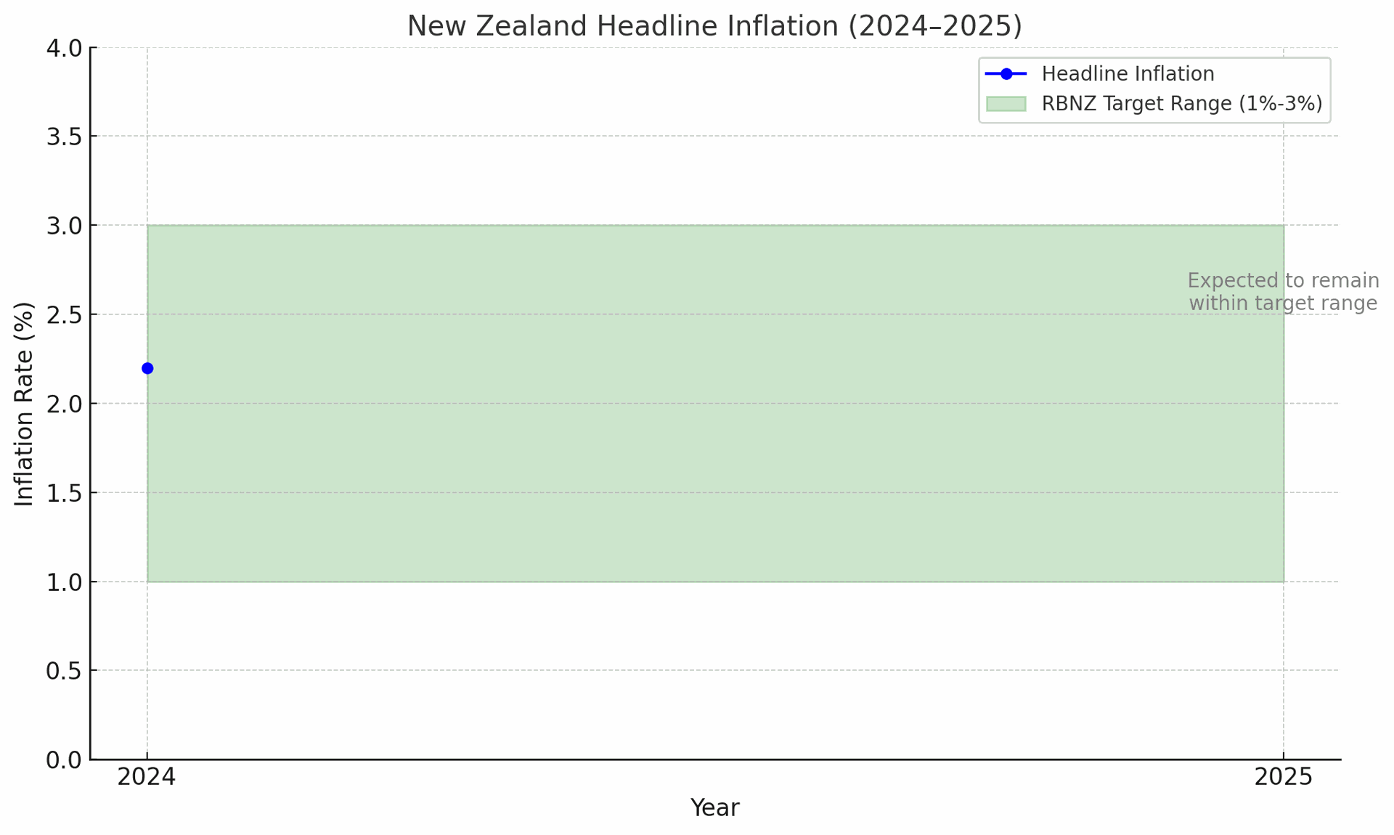Viewport: 1394px width, 835px height.
Task: Click the 2.5 y-axis tick label
Action: pyautogui.click(x=64, y=314)
